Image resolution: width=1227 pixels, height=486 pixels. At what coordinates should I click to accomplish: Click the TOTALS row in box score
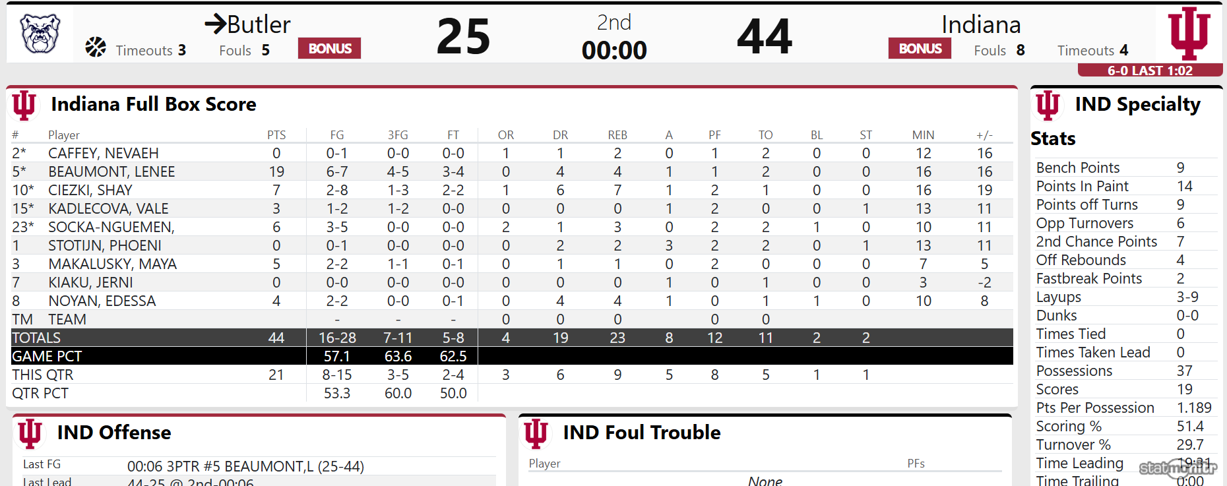[x=37, y=338]
